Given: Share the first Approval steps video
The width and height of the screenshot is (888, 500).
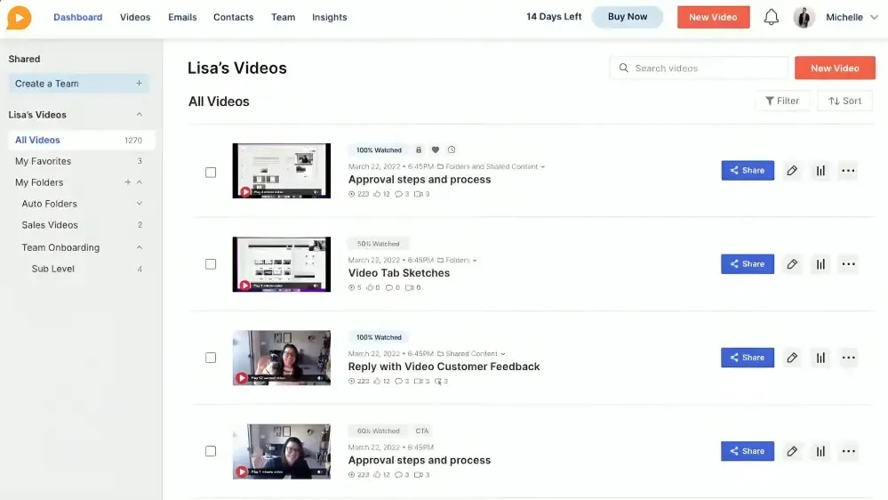Looking at the screenshot, I should pos(748,171).
